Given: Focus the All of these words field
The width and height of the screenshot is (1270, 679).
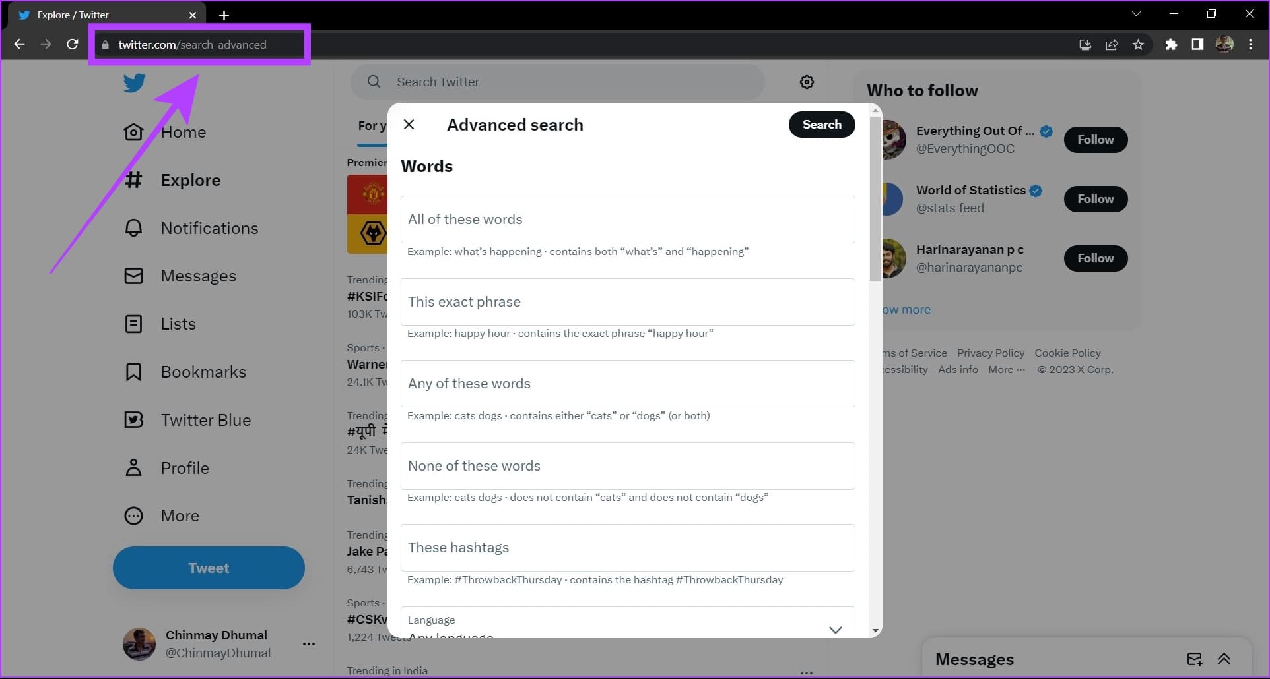Looking at the screenshot, I should [x=628, y=220].
